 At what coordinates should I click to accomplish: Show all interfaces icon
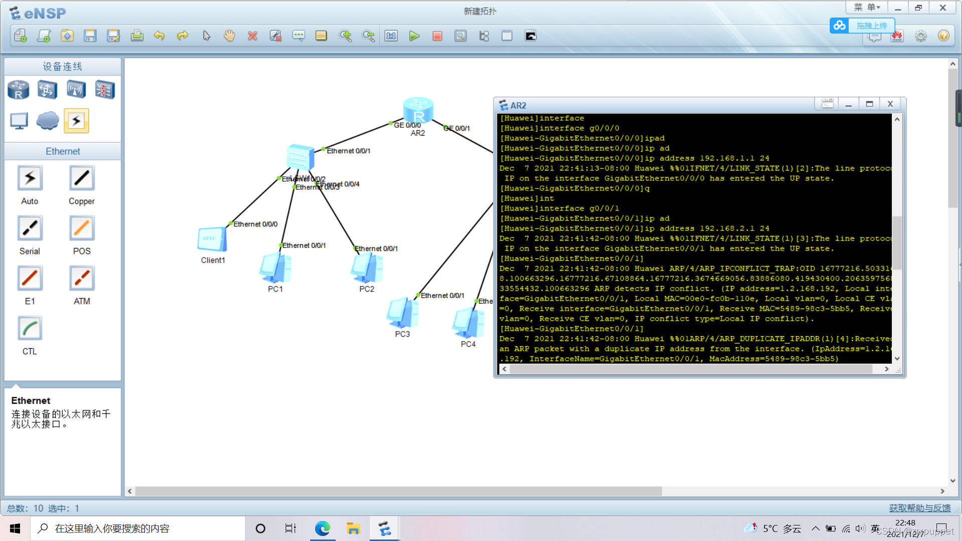click(x=484, y=36)
